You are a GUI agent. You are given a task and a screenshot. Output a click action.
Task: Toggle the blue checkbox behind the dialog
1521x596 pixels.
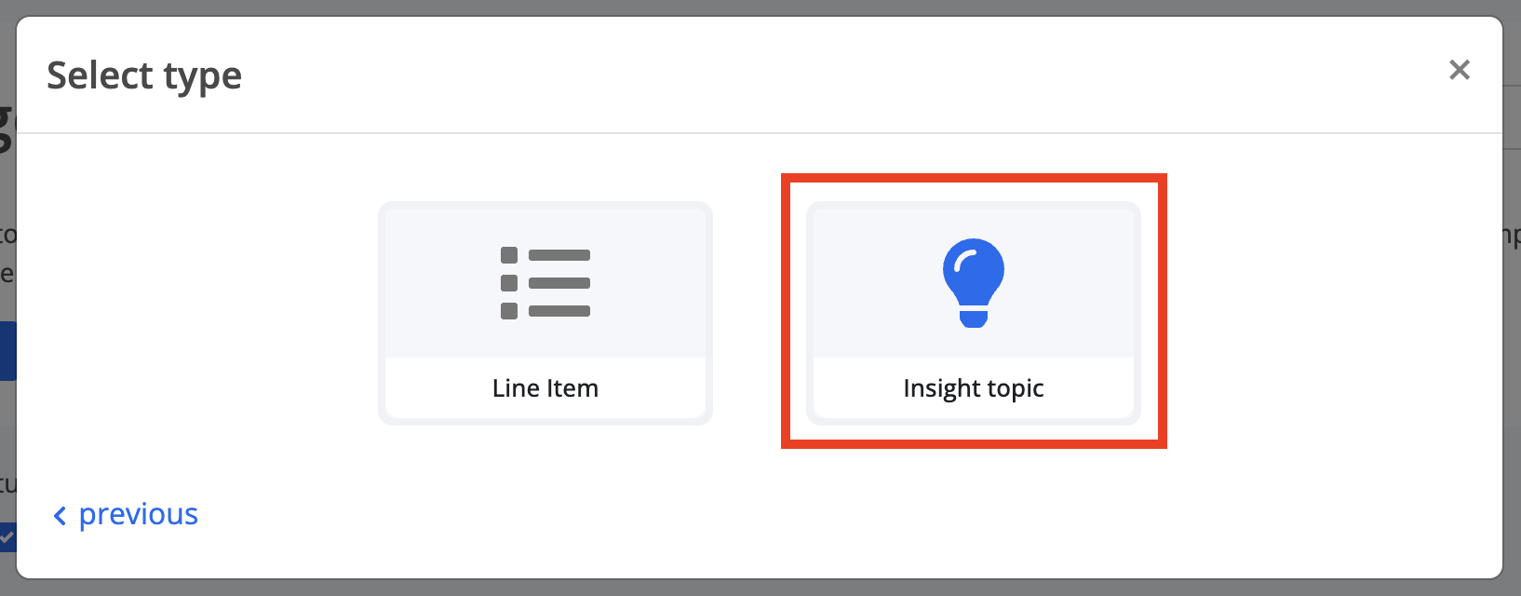click(x=7, y=536)
